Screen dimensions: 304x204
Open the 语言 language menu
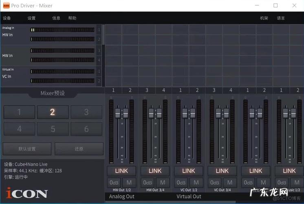[281, 18]
